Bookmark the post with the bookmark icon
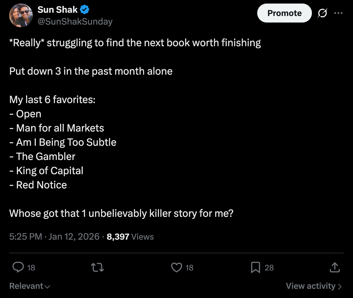 coord(255,268)
